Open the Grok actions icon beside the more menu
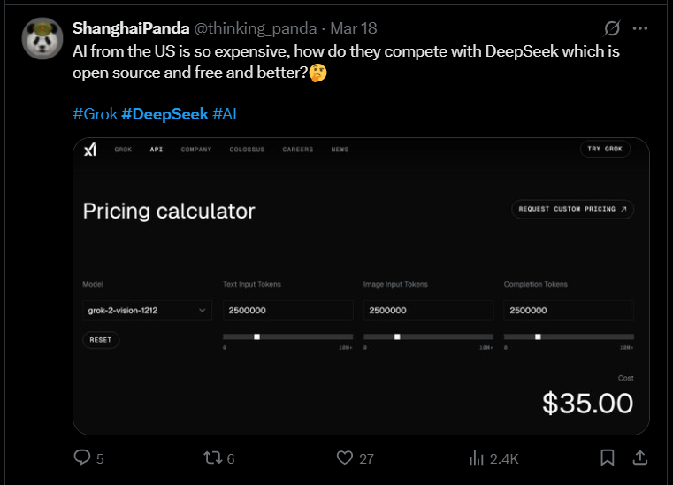 click(611, 28)
